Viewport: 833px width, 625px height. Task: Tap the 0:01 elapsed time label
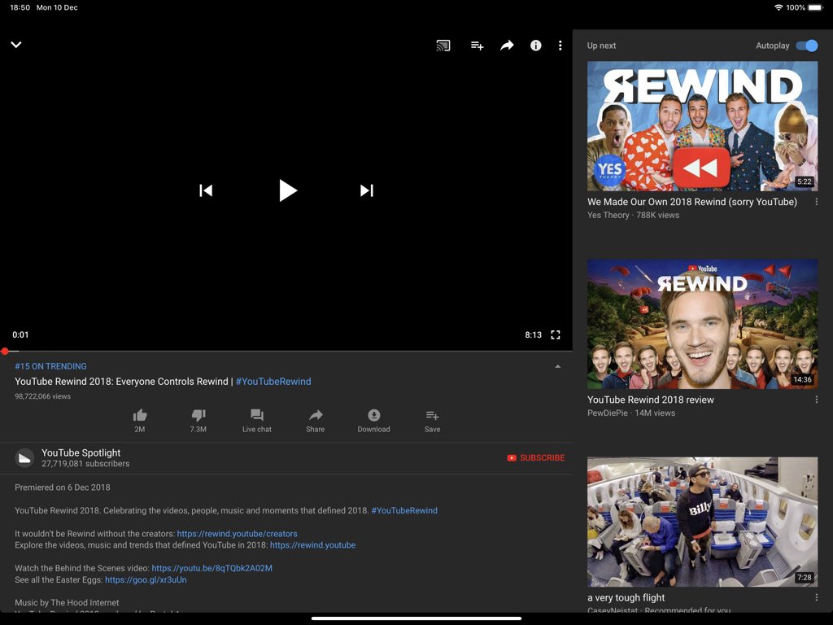(20, 334)
